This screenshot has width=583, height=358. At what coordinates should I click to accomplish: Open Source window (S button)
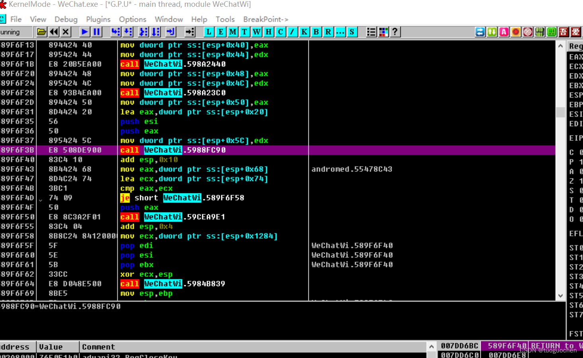tap(352, 32)
